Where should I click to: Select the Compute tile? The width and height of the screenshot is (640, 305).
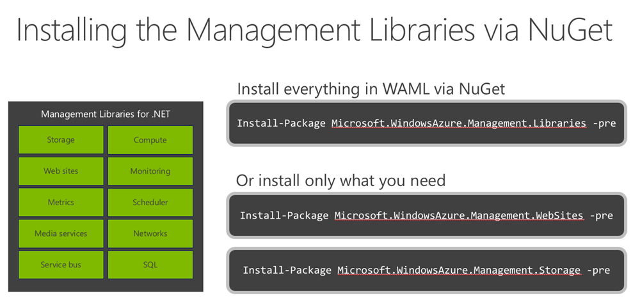click(x=150, y=140)
